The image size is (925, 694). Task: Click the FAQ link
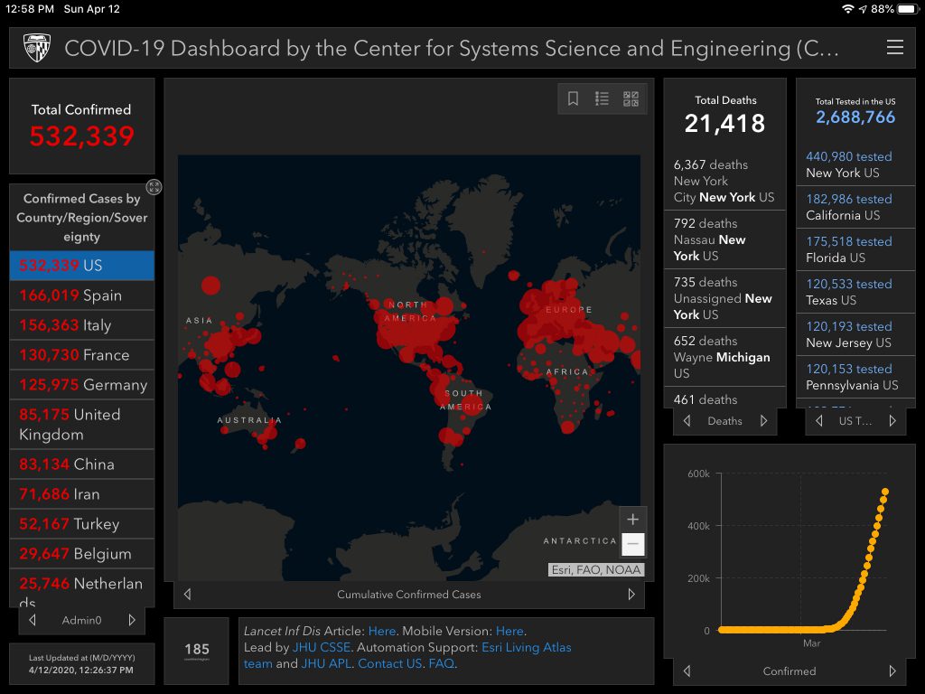tap(441, 664)
